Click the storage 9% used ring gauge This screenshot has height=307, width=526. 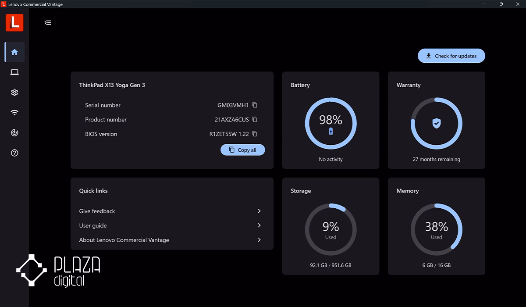coord(331,229)
